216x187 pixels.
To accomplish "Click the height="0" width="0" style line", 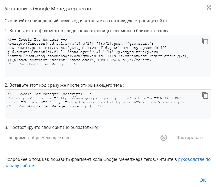I will coord(96,102).
